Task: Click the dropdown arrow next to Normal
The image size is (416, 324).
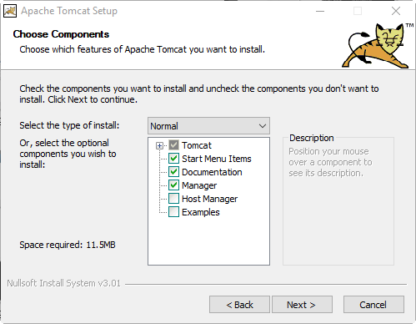Action: click(x=263, y=126)
